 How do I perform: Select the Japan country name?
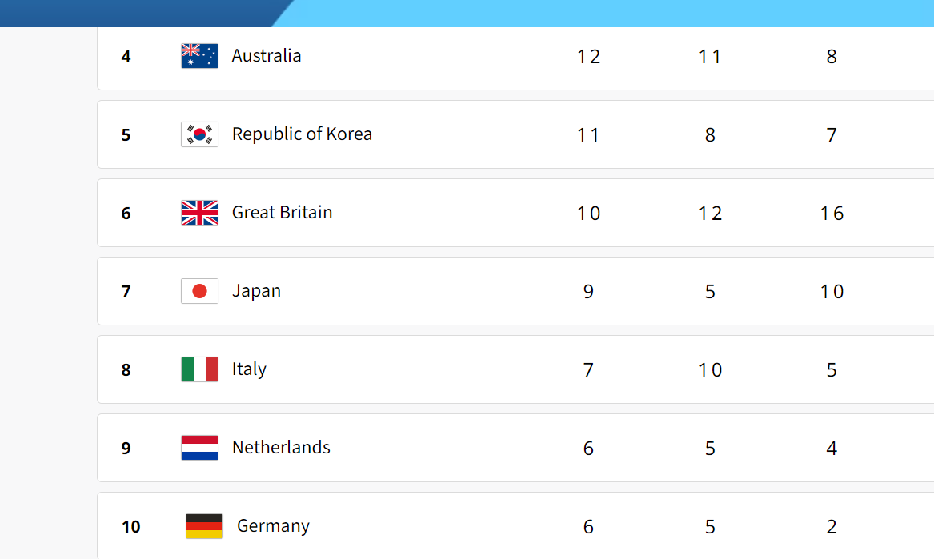(x=256, y=291)
